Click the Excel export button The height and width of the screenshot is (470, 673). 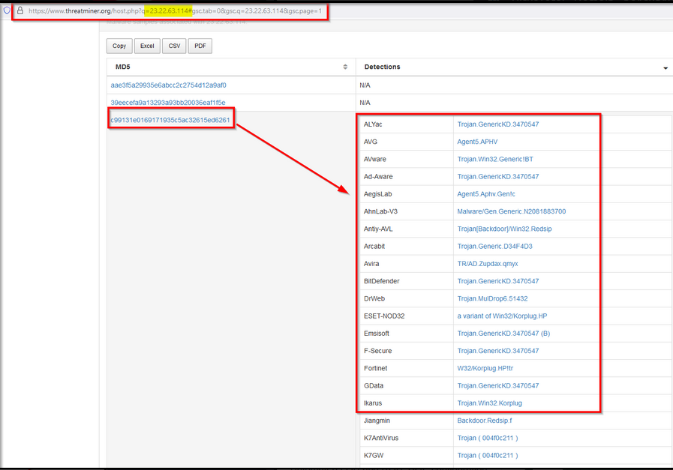click(147, 46)
